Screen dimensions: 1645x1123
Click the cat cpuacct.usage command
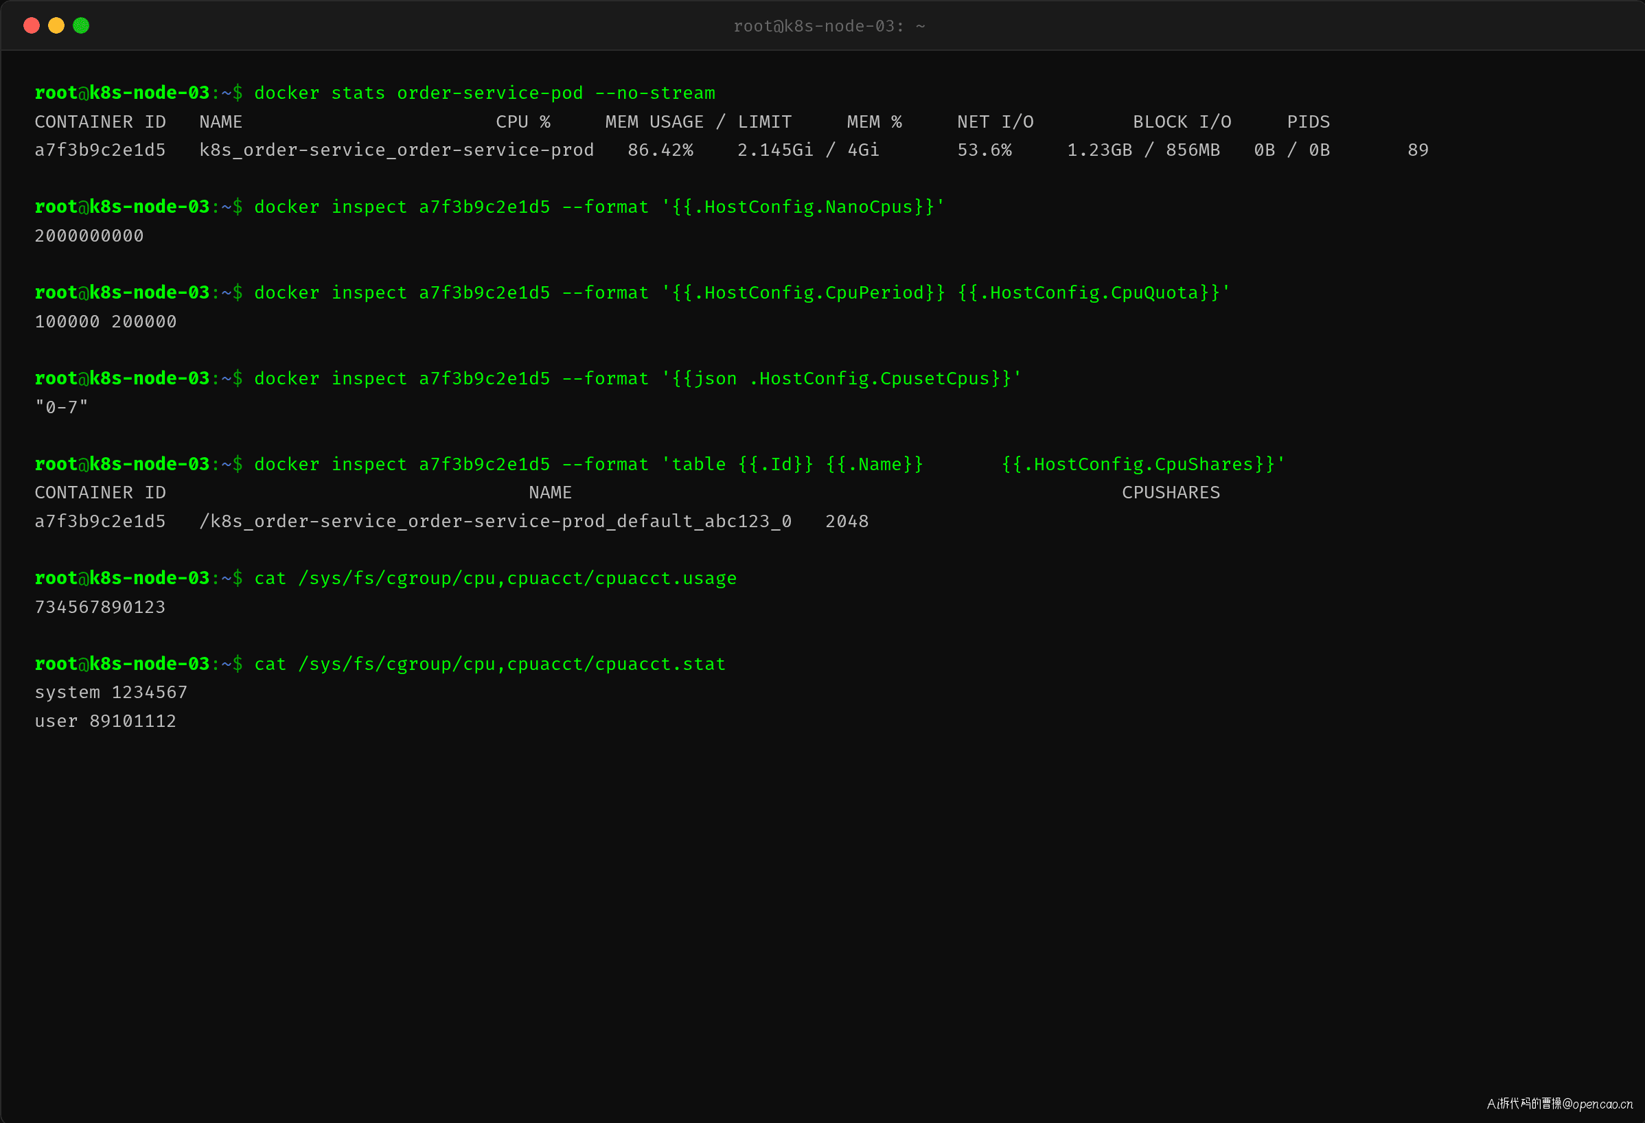click(496, 578)
